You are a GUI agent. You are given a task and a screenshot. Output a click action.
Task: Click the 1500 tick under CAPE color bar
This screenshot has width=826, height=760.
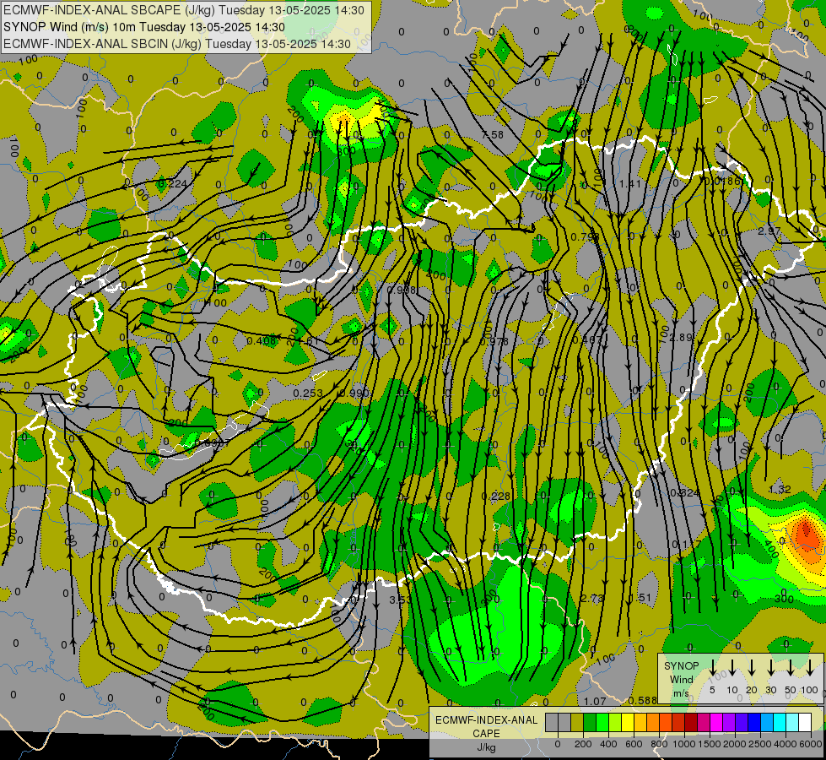710,744
